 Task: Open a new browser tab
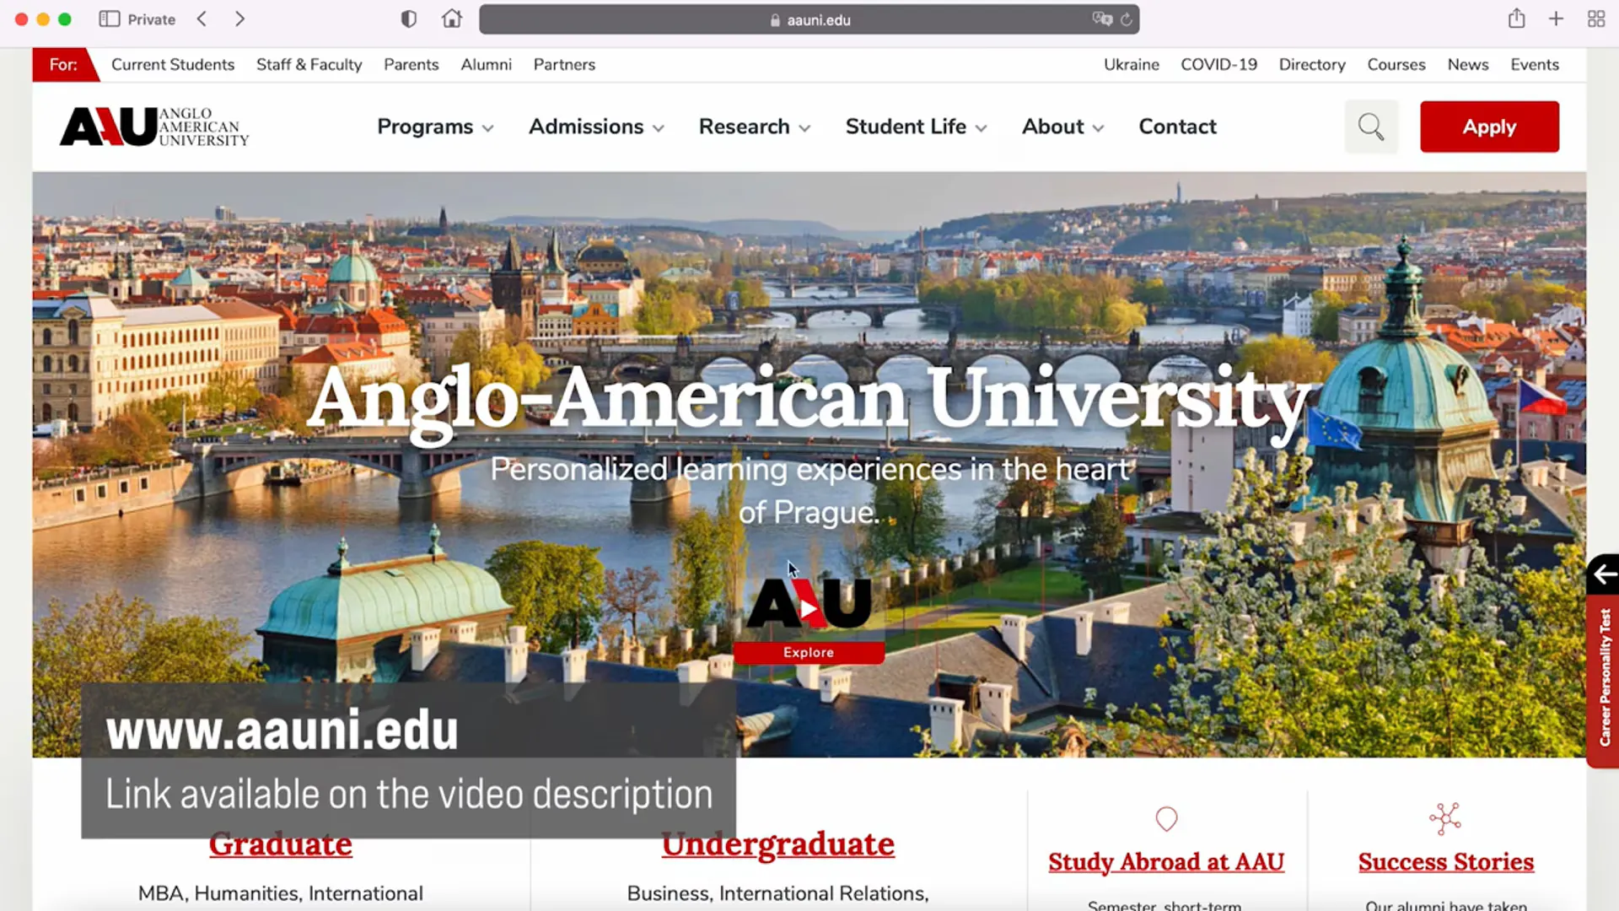[x=1557, y=19]
